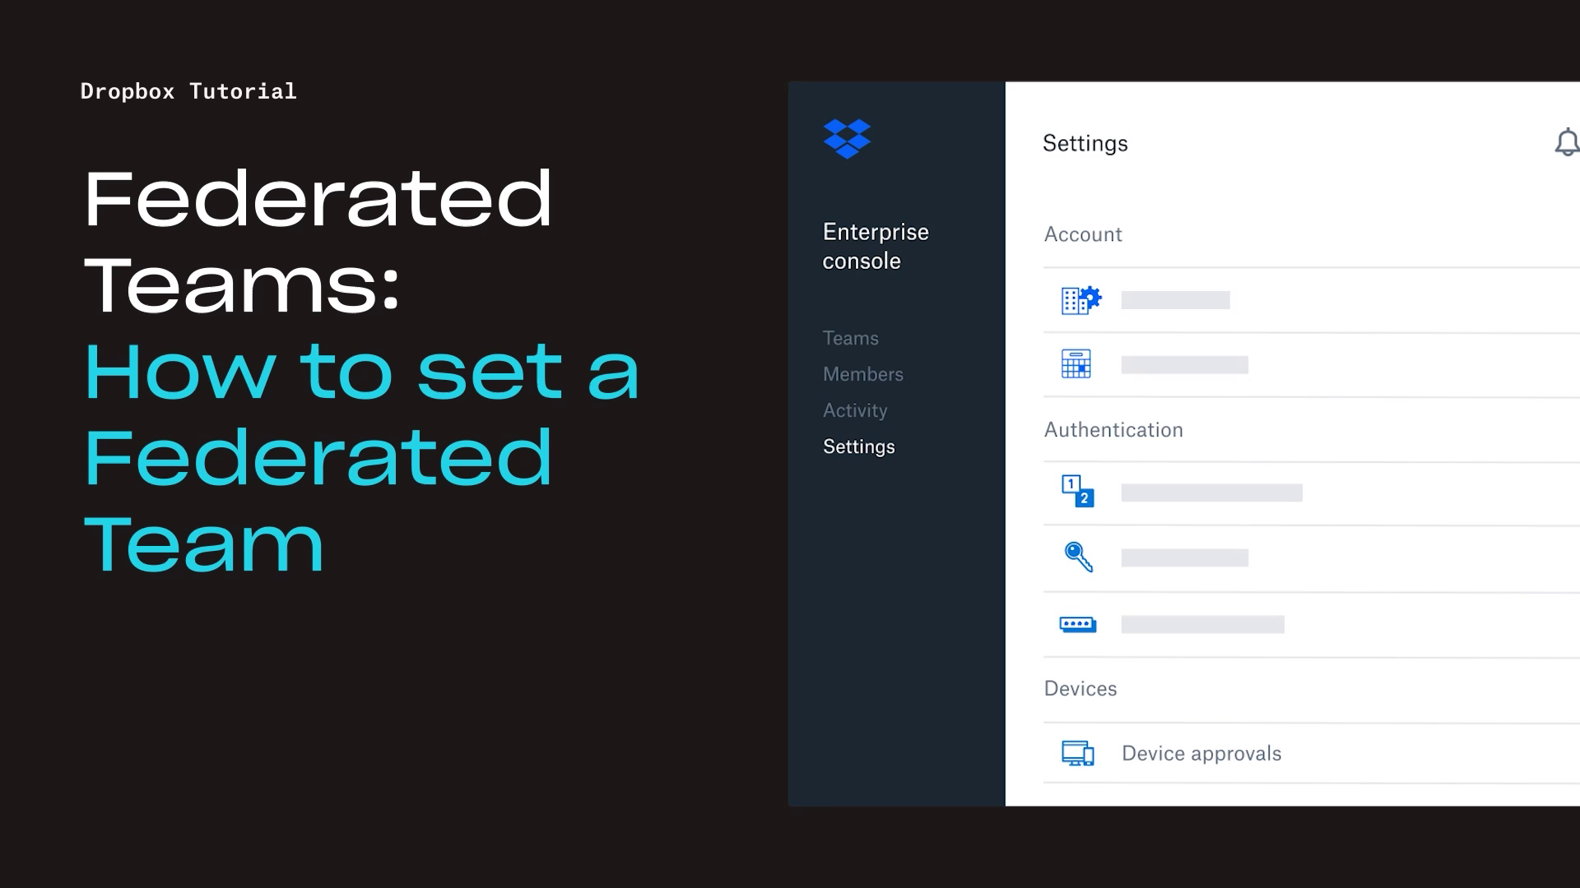Select the two-factor authentication icon
This screenshot has width=1580, height=888.
(1077, 491)
